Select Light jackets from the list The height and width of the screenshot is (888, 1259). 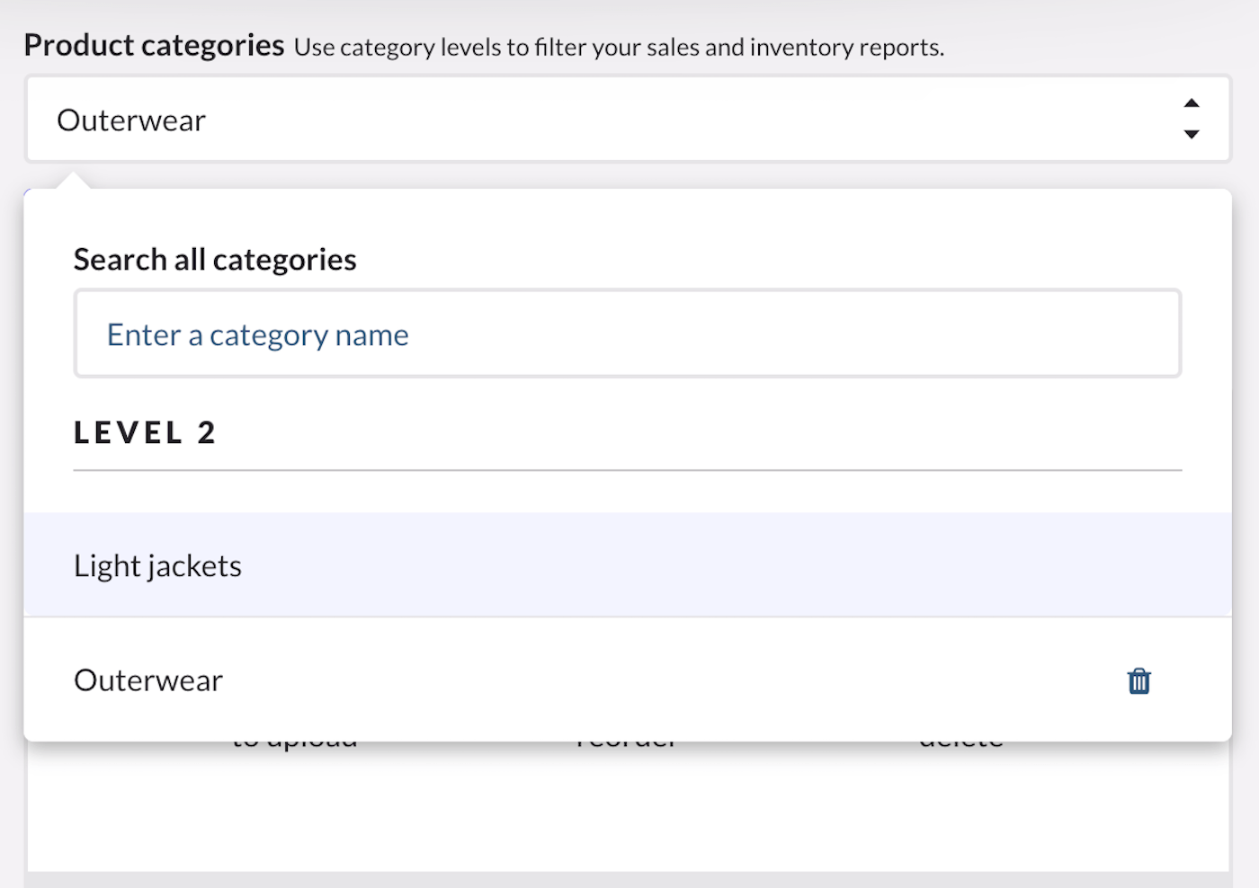coord(158,566)
